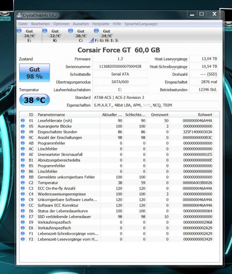Viewport: 232px width, 274px height.
Task: Click the serial number field 11368205000007000428
Action: [x=120, y=66]
